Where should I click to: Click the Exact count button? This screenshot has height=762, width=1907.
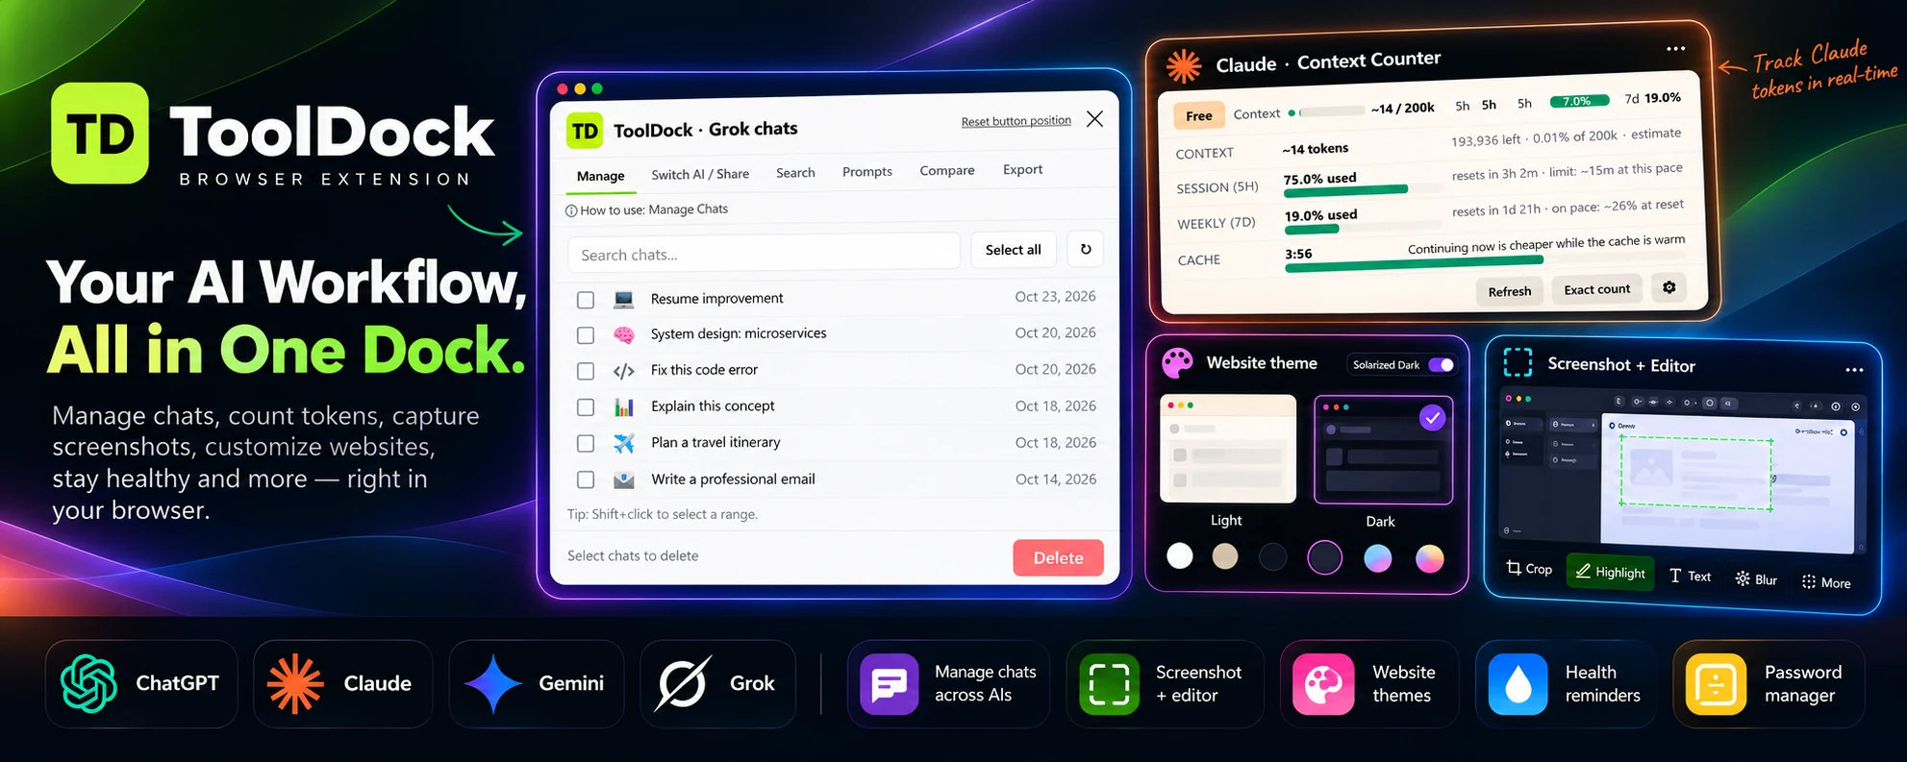(1597, 289)
